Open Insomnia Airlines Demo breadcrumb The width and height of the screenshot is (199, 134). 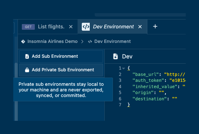coord(52,41)
